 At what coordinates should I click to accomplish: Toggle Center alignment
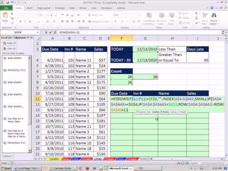coord(67,21)
